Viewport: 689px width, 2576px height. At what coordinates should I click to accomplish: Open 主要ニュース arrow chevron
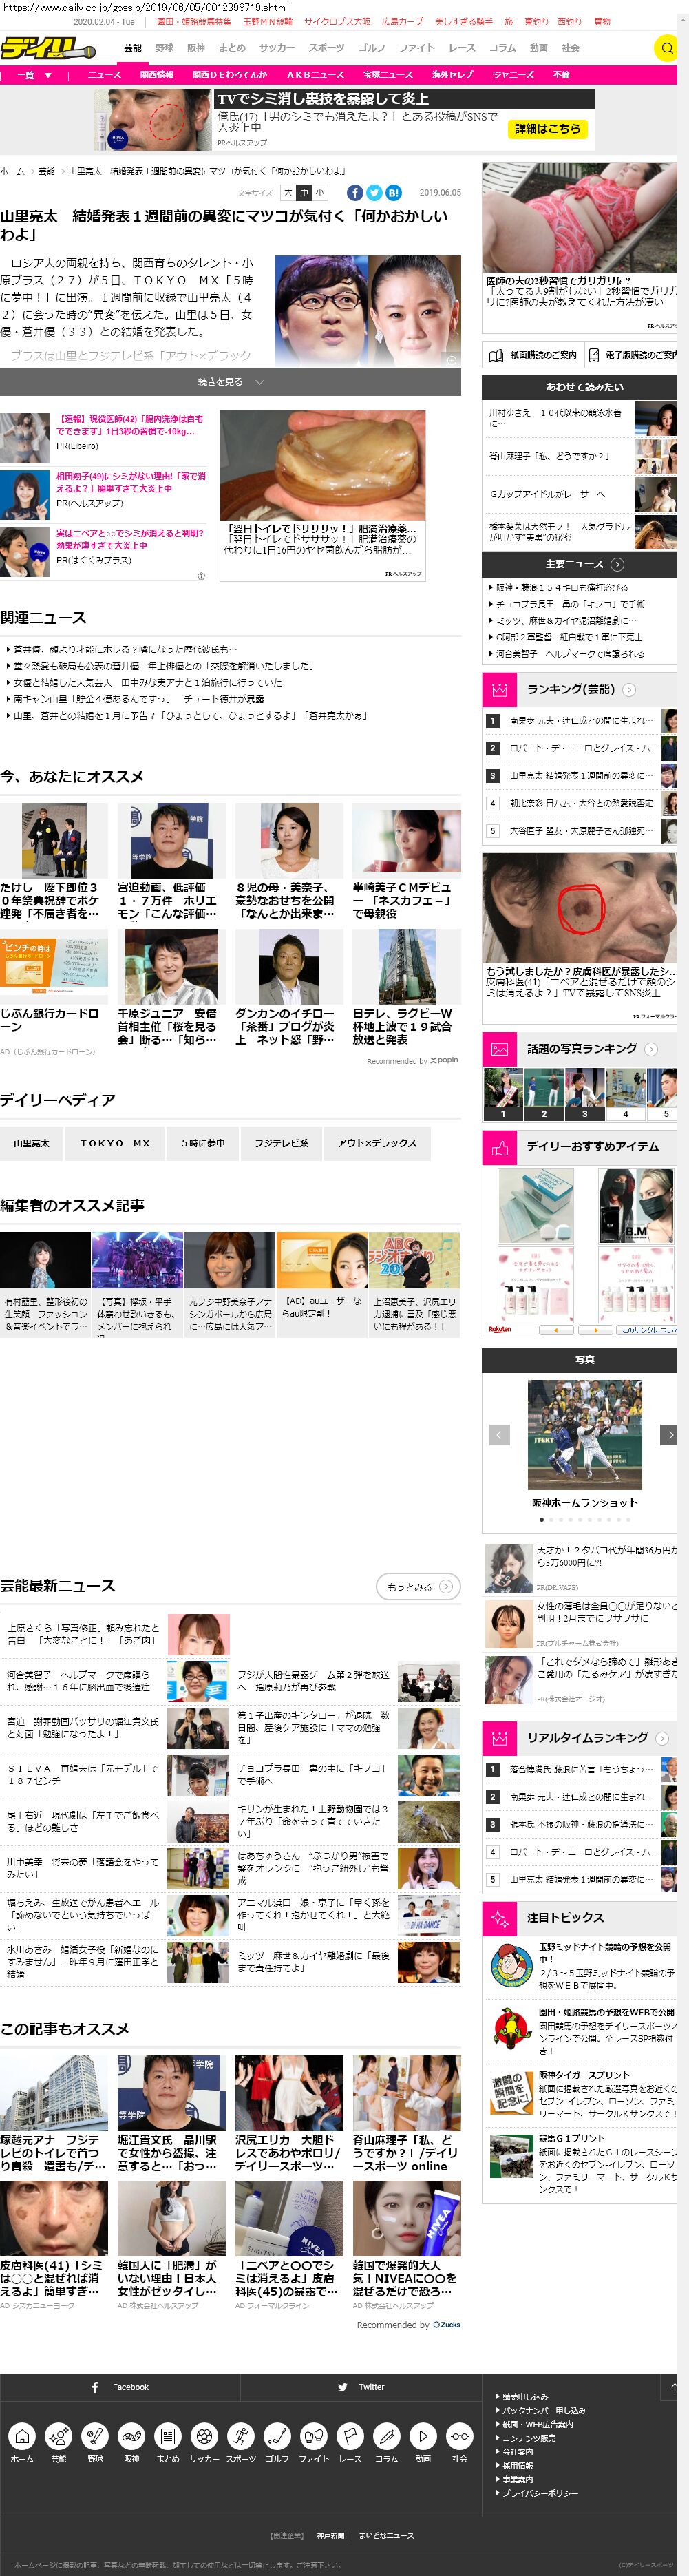click(x=617, y=564)
